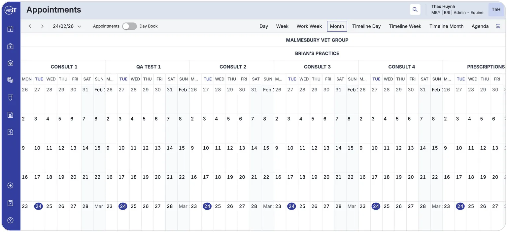Click the search magnifier icon

click(415, 10)
